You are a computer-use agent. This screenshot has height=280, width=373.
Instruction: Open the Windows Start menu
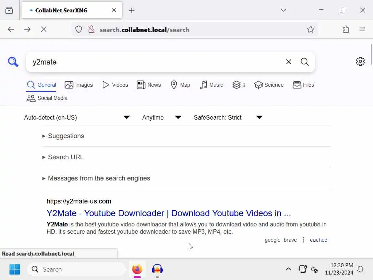point(15,269)
